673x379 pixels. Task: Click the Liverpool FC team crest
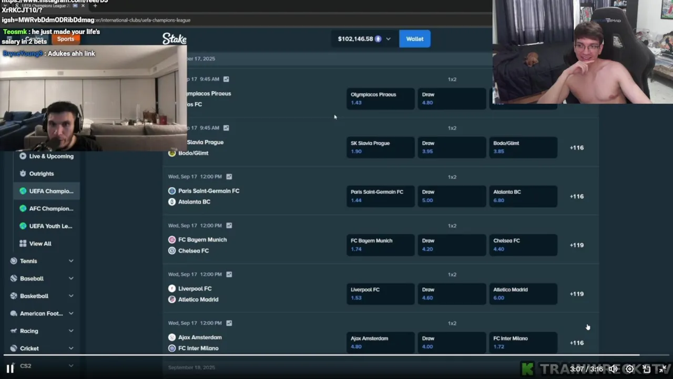172,288
